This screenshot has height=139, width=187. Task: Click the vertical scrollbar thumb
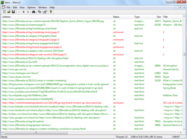click(x=184, y=54)
